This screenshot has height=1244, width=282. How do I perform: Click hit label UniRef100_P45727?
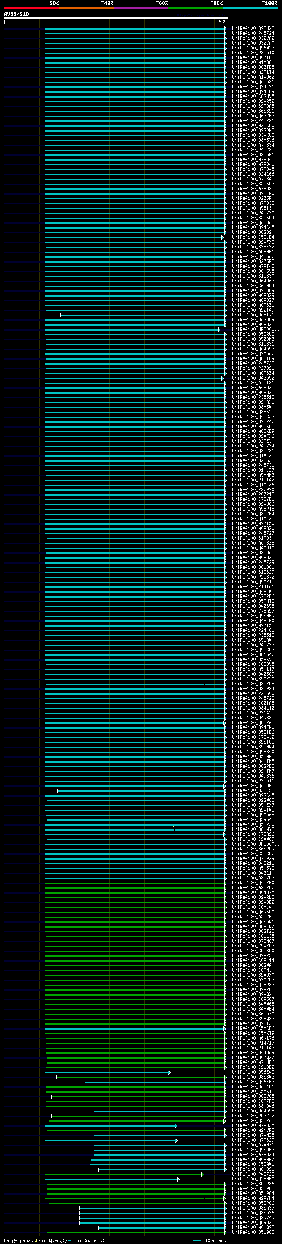click(252, 533)
